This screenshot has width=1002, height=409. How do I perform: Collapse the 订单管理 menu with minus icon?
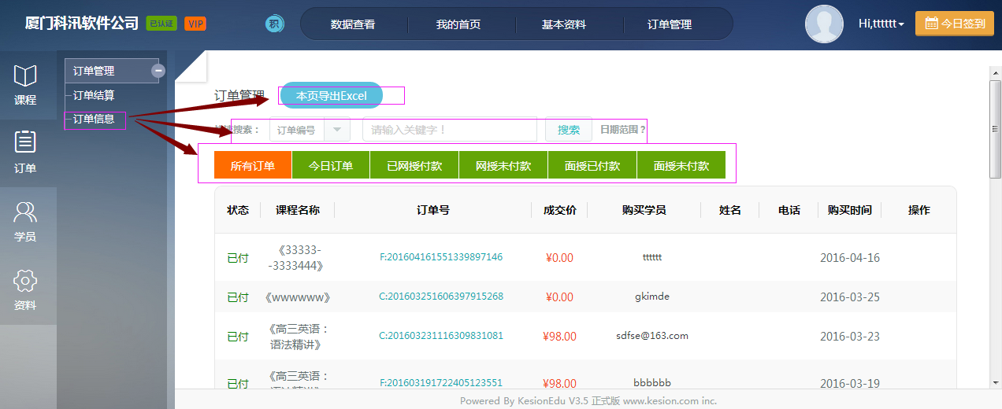point(158,71)
